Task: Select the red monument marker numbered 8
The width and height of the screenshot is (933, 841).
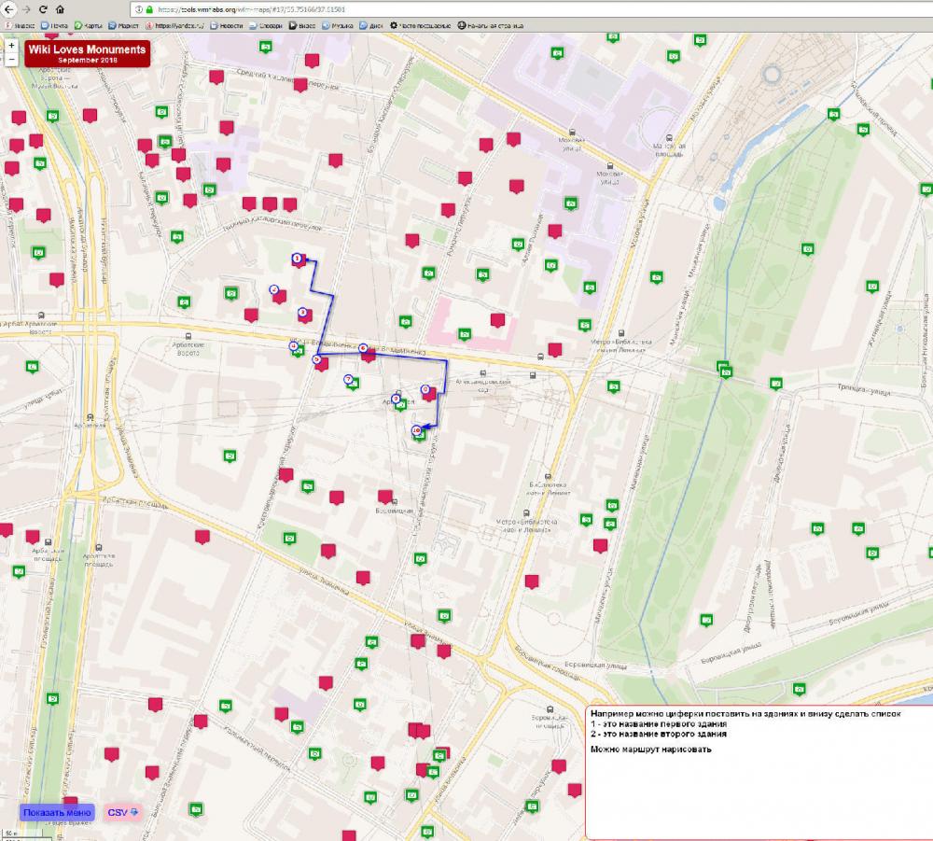Action: 429,393
